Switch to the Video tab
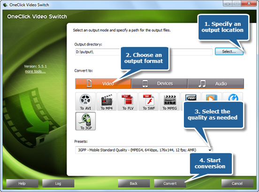Viewport: 259px width, 192px height. pyautogui.click(x=103, y=84)
